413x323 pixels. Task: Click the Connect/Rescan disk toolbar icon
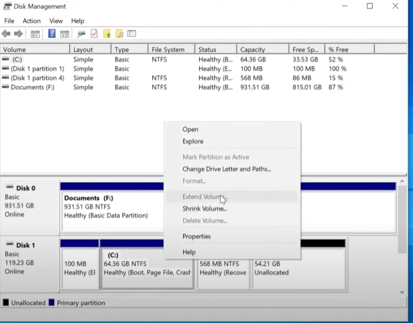[81, 34]
